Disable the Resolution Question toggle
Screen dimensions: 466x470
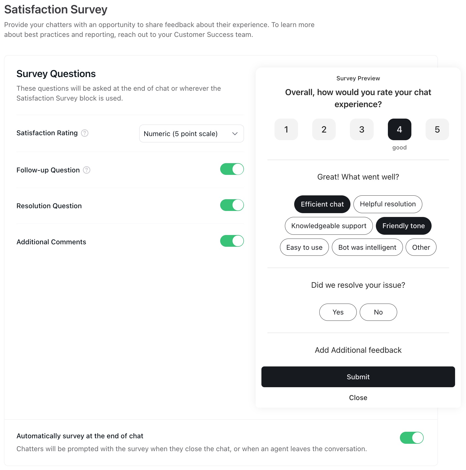(x=232, y=205)
